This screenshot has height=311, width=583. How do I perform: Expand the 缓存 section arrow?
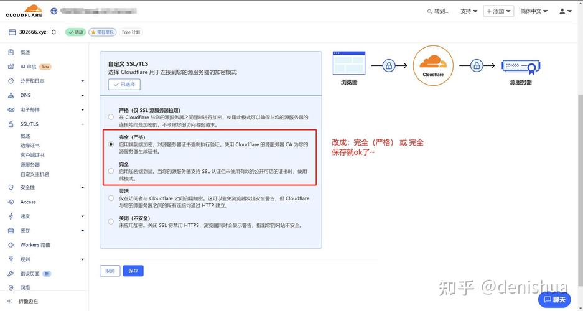pyautogui.click(x=83, y=231)
